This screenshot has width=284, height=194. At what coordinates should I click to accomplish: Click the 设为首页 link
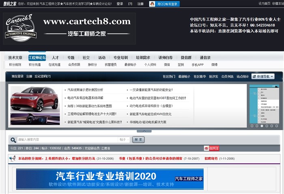[x=264, y=3]
